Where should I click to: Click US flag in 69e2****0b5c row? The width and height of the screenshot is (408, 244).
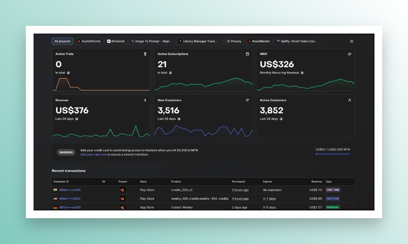[55, 199]
